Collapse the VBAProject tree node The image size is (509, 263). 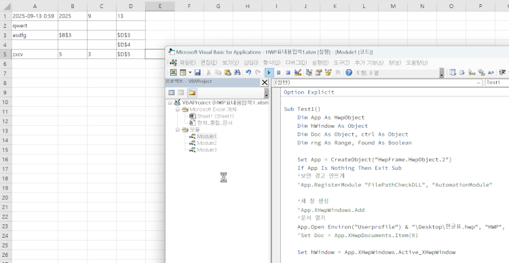170,103
